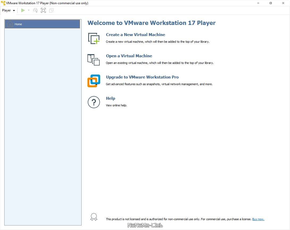Enter full screen mode icon

[43, 10]
